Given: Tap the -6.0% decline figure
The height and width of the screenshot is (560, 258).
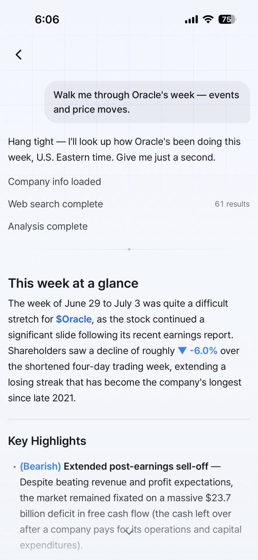Looking at the screenshot, I should [203, 351].
